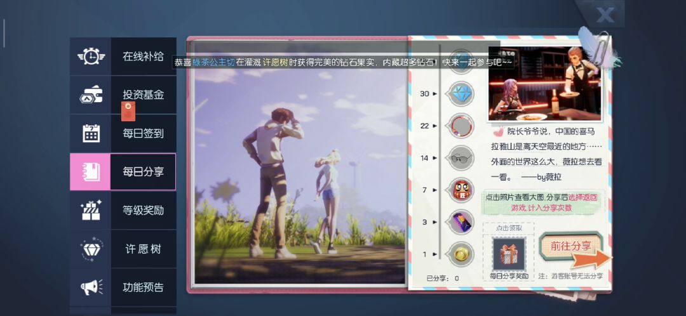
Task: Click the 22 share milestone number
Action: [424, 126]
